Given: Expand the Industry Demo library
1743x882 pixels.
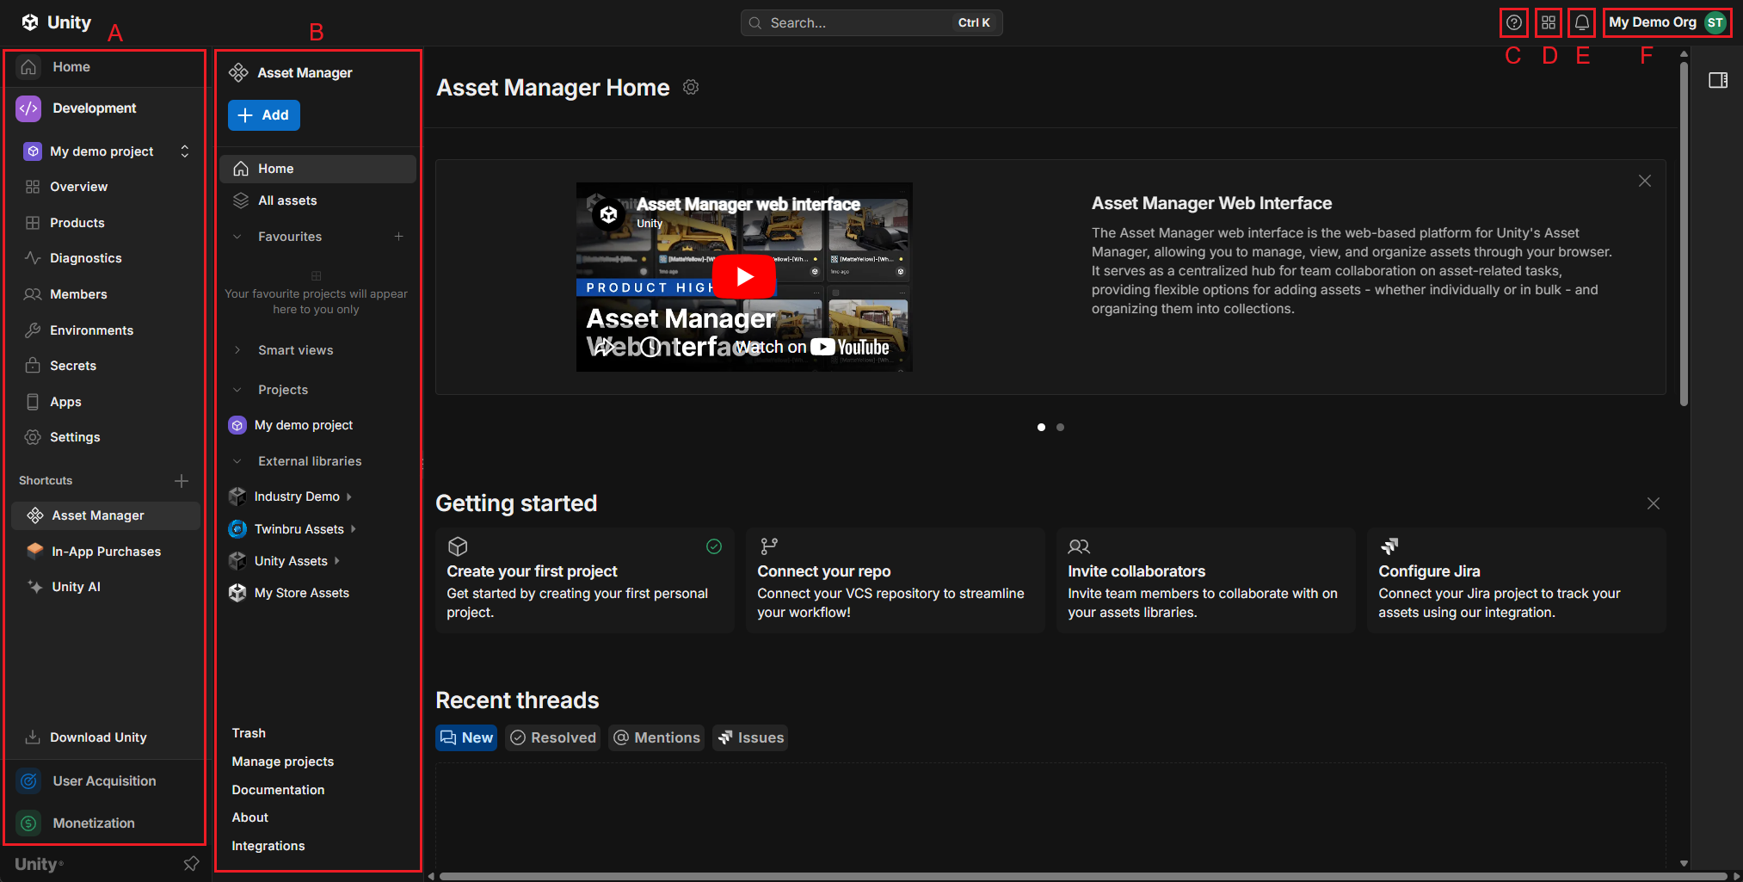Looking at the screenshot, I should [349, 497].
